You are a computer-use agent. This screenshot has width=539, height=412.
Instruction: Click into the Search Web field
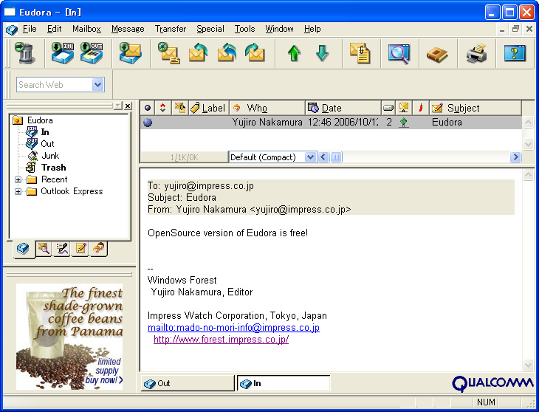[54, 84]
